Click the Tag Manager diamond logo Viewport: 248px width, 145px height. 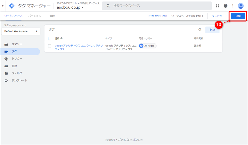point(12,6)
